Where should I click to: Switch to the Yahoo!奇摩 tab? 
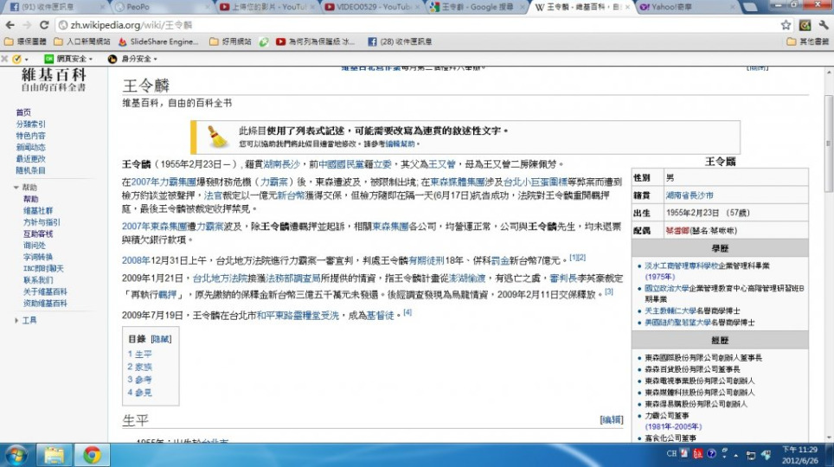click(x=670, y=7)
